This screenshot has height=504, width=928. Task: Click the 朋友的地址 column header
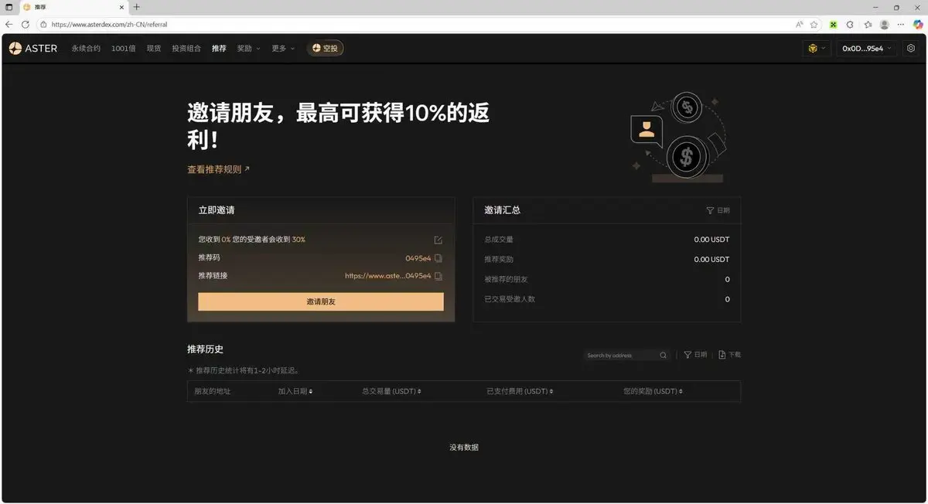click(x=213, y=391)
